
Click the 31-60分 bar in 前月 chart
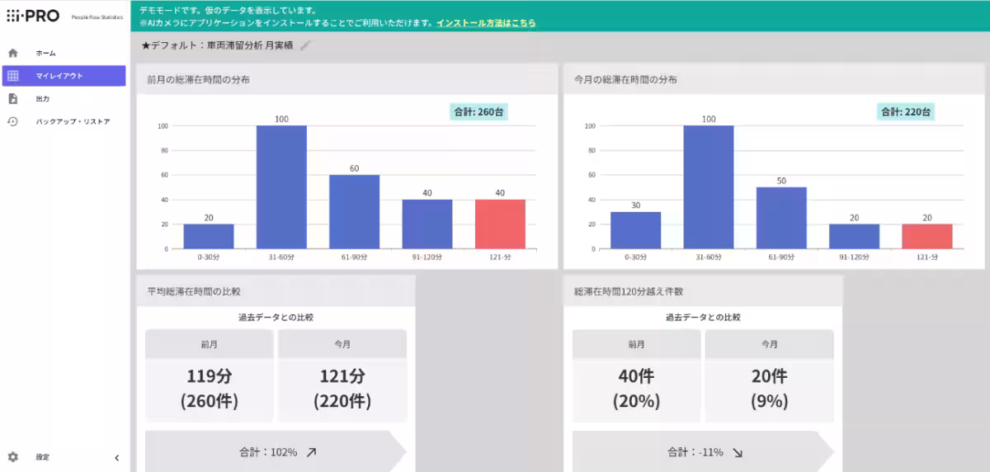pos(281,186)
